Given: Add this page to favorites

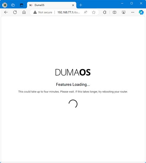Looking at the screenshot, I should coord(94,12).
